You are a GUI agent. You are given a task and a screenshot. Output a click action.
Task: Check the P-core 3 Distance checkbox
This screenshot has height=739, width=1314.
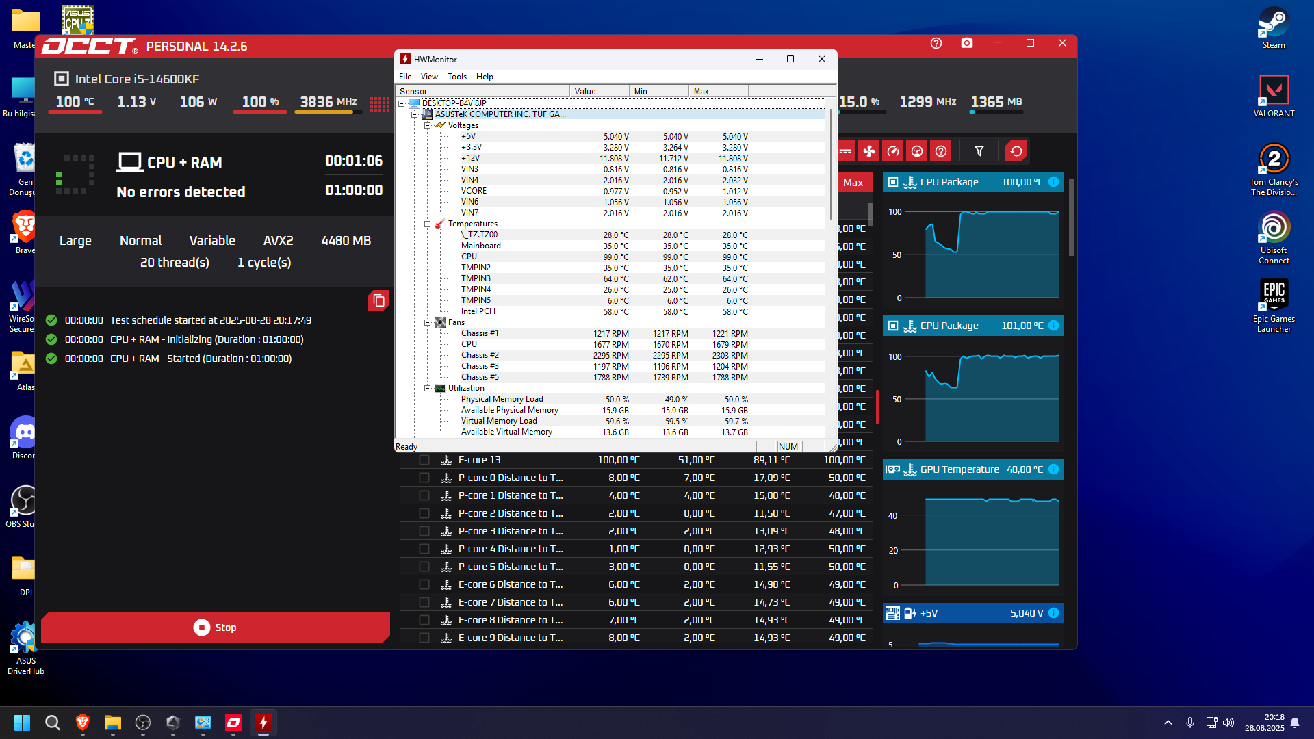pos(424,531)
